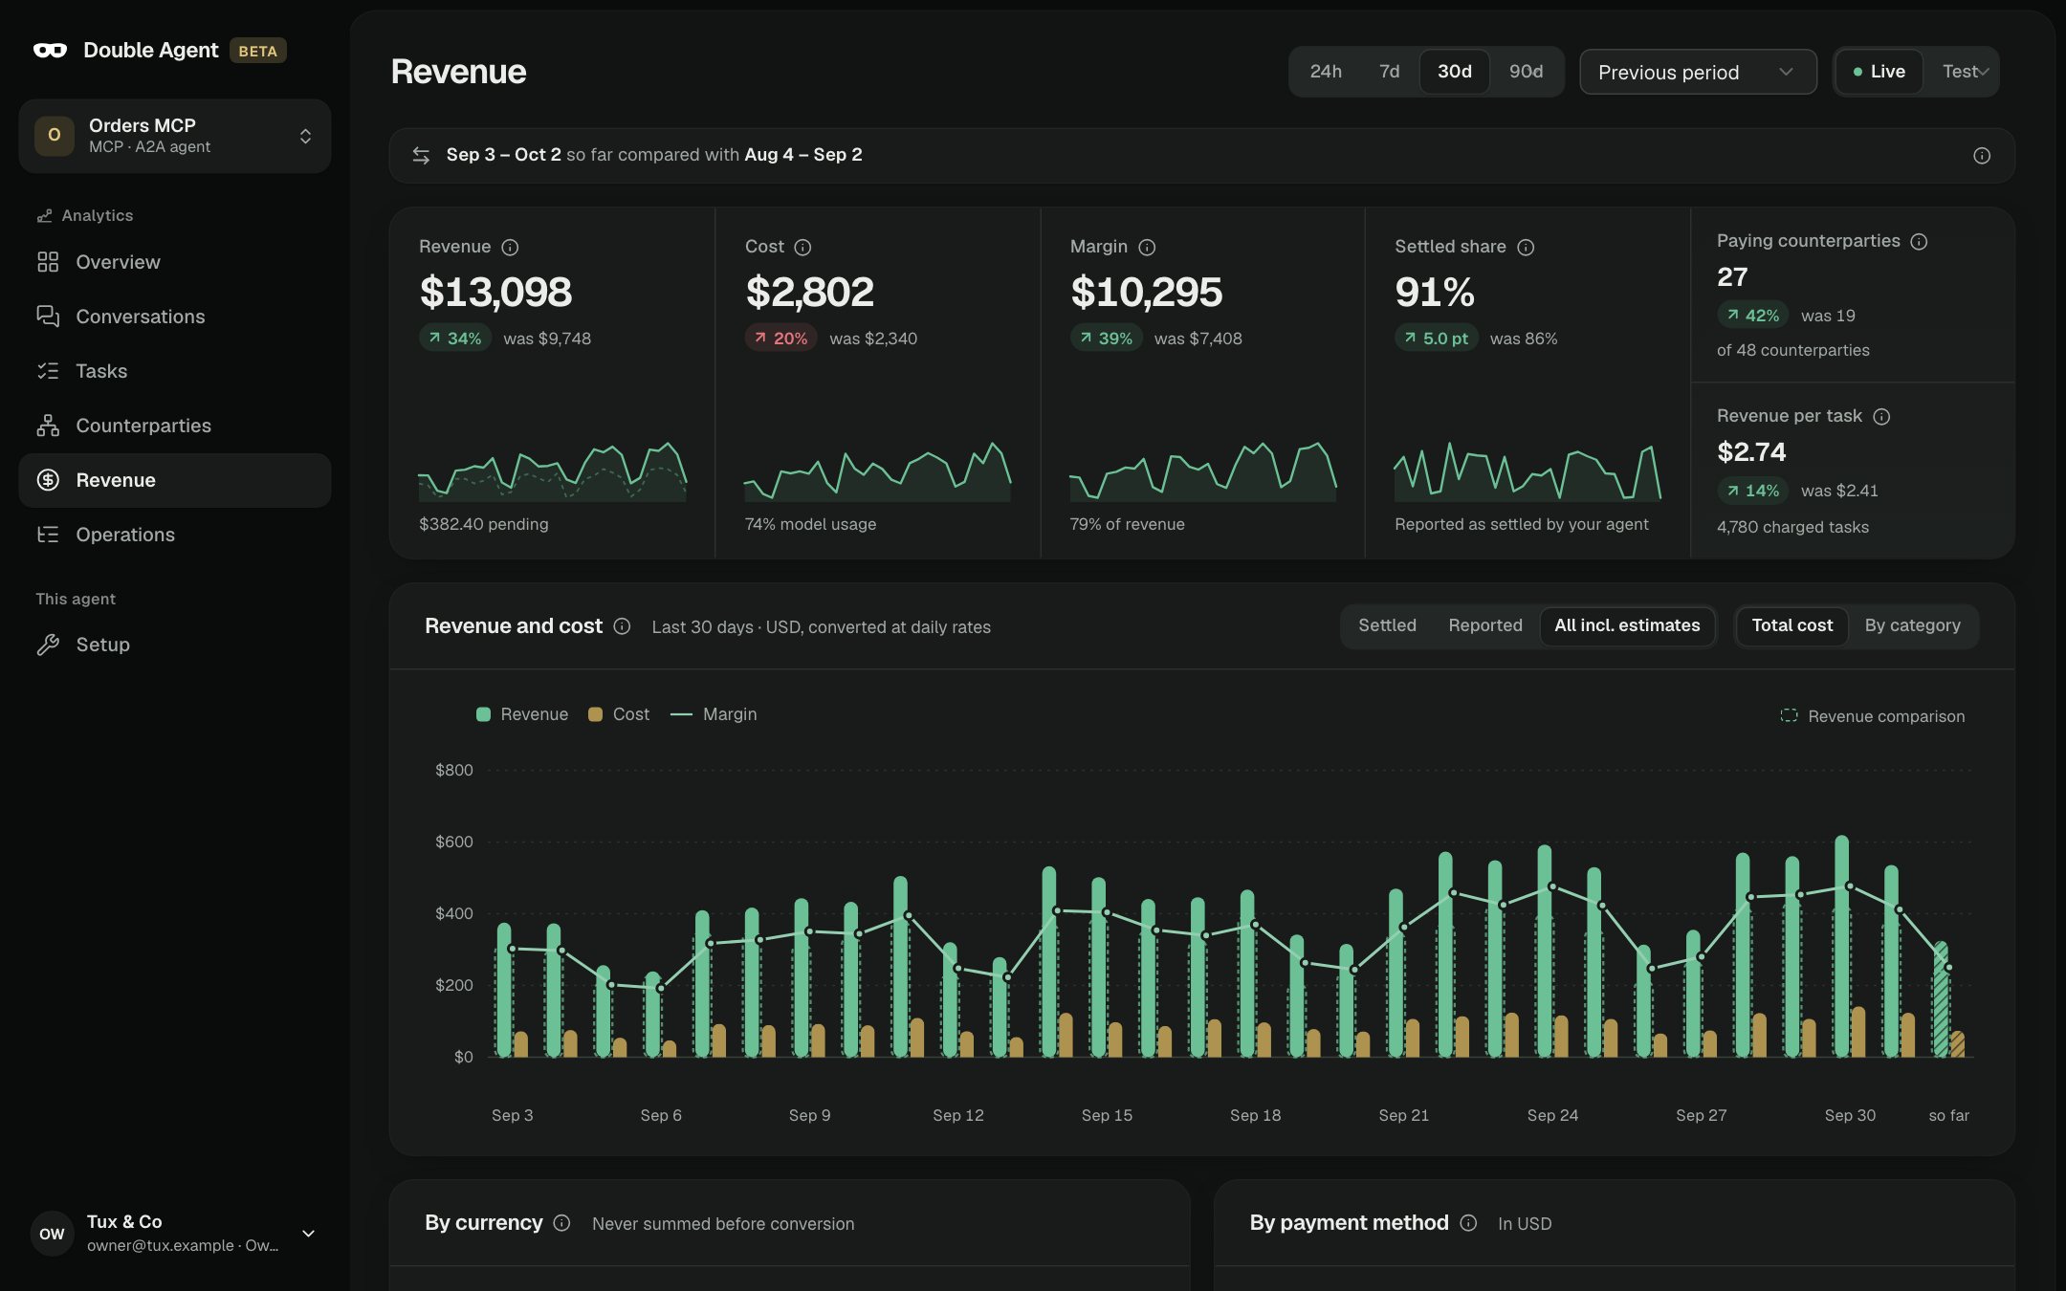This screenshot has height=1291, width=2066.
Task: Click the info icon beside Margin metric
Action: tap(1148, 248)
